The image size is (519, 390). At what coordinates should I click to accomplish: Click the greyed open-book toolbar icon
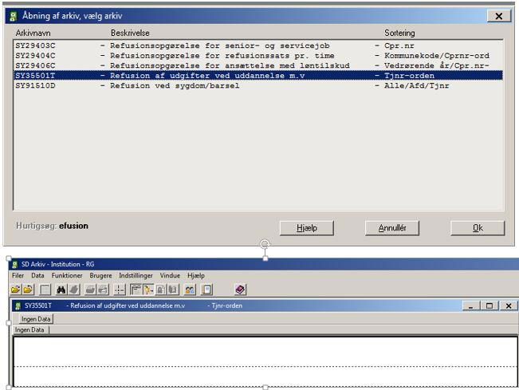[173, 290]
